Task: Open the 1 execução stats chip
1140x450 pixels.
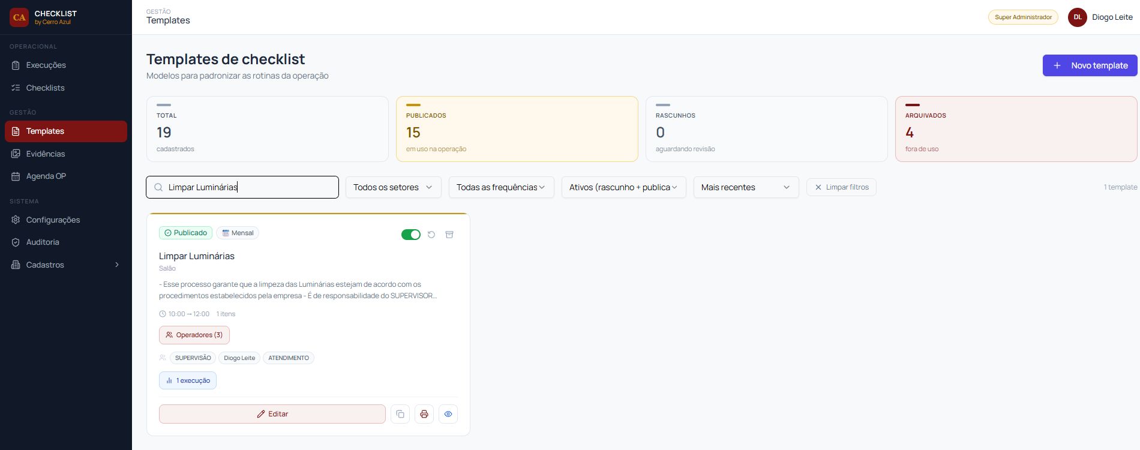Action: pyautogui.click(x=188, y=380)
